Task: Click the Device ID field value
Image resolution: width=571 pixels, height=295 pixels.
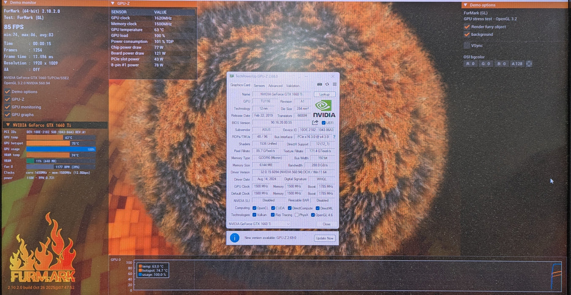Action: point(317,130)
